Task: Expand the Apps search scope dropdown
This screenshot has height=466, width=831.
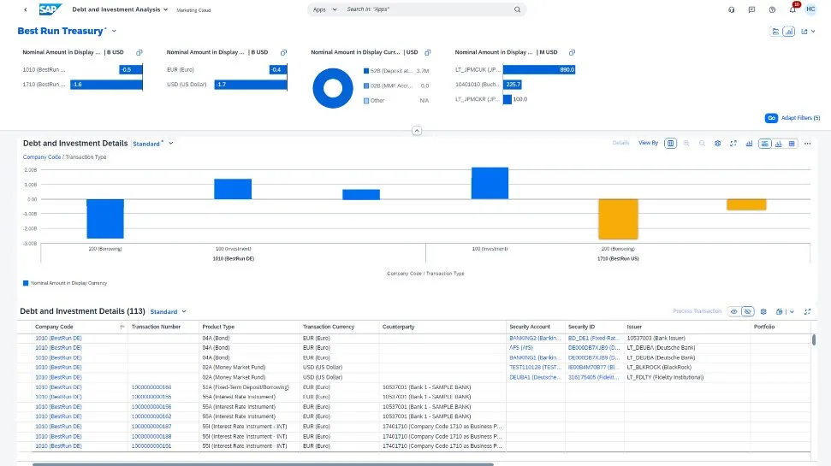Action: click(x=323, y=10)
